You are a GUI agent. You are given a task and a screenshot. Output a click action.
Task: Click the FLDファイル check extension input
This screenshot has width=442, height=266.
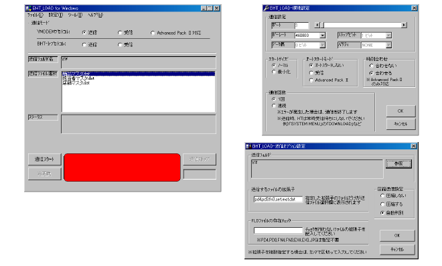(278, 230)
